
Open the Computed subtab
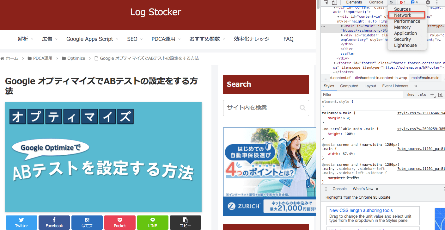[349, 86]
